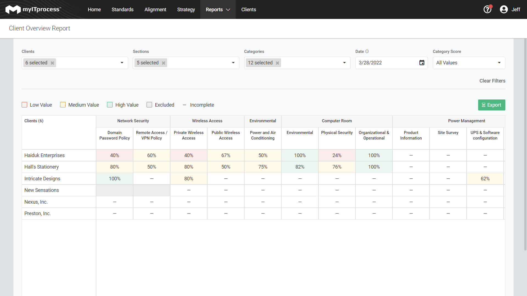This screenshot has height=296, width=527.
Task: Click the user profile avatar icon
Action: pyautogui.click(x=504, y=9)
